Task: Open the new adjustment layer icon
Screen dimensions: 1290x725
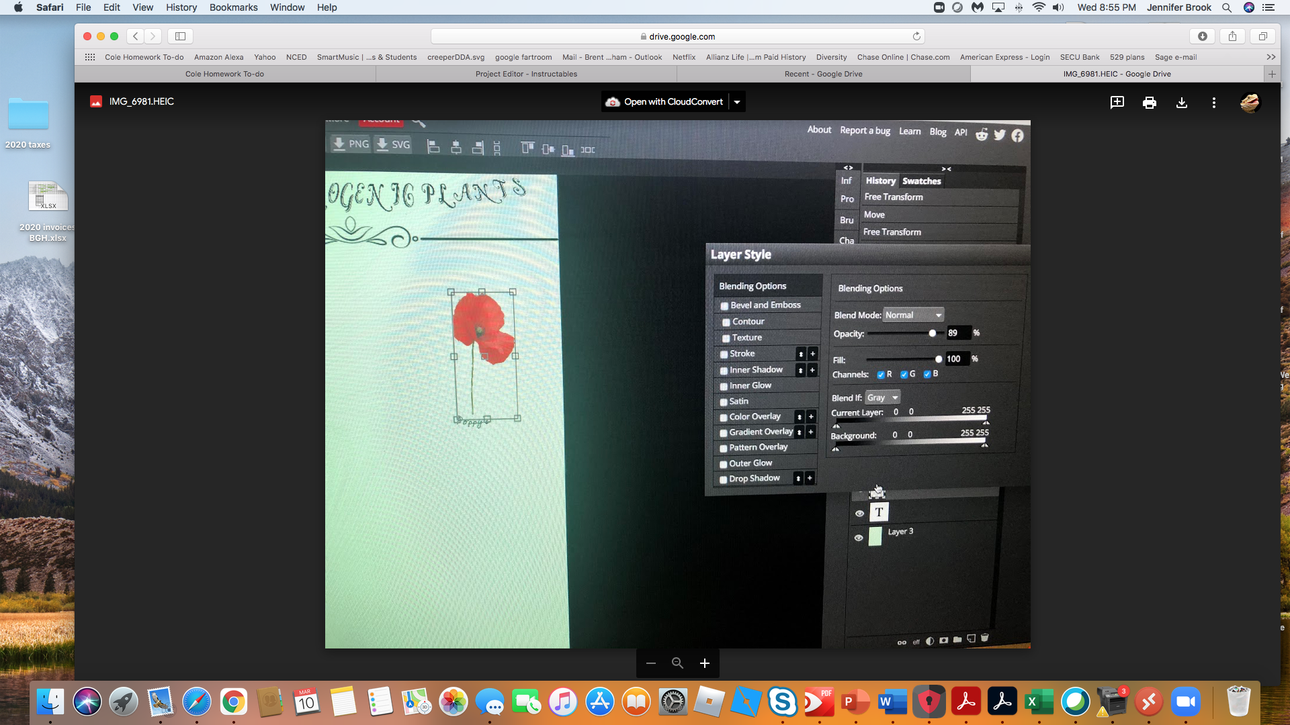Action: point(930,640)
